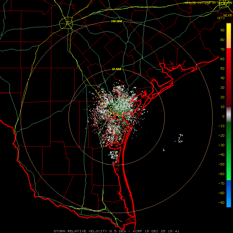This screenshot has height=233, width=233.
Task: Click the 30 value on velocity scale
Action: tap(222, 88)
